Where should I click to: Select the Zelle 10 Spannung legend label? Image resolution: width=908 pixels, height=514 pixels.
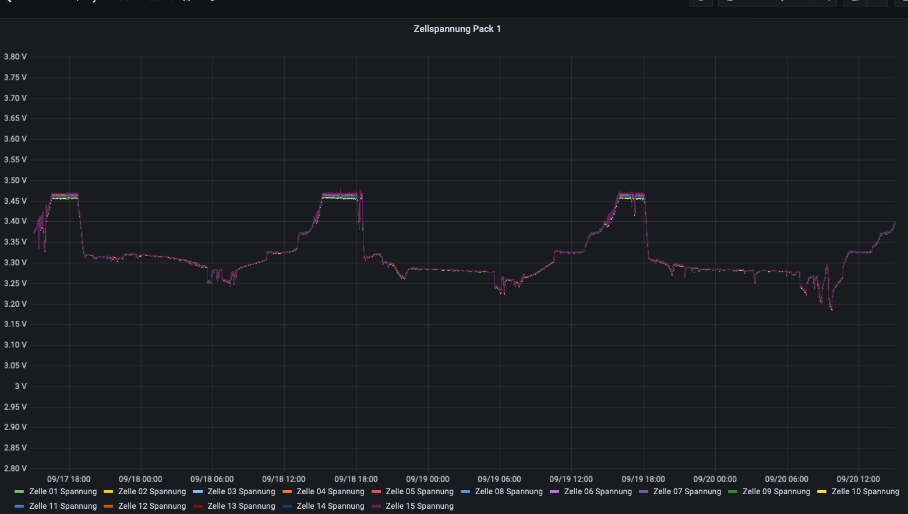tap(865, 491)
